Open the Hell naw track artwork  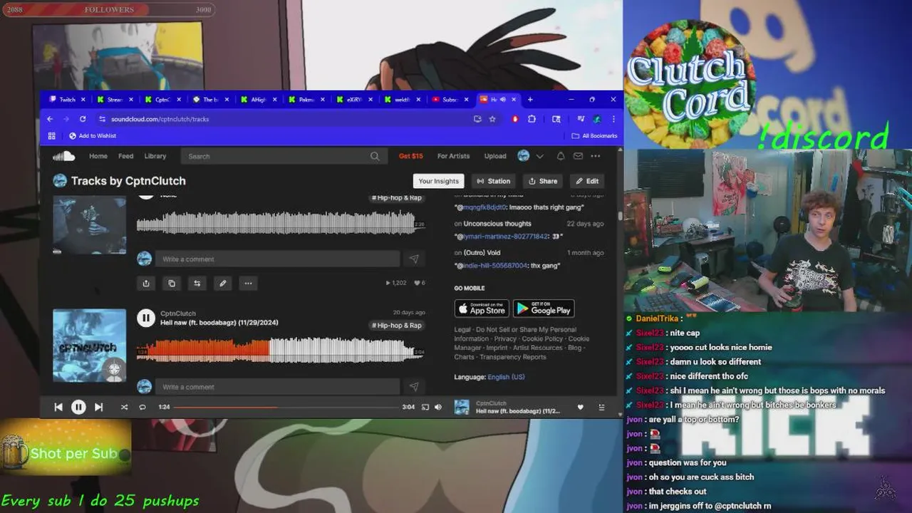point(89,345)
